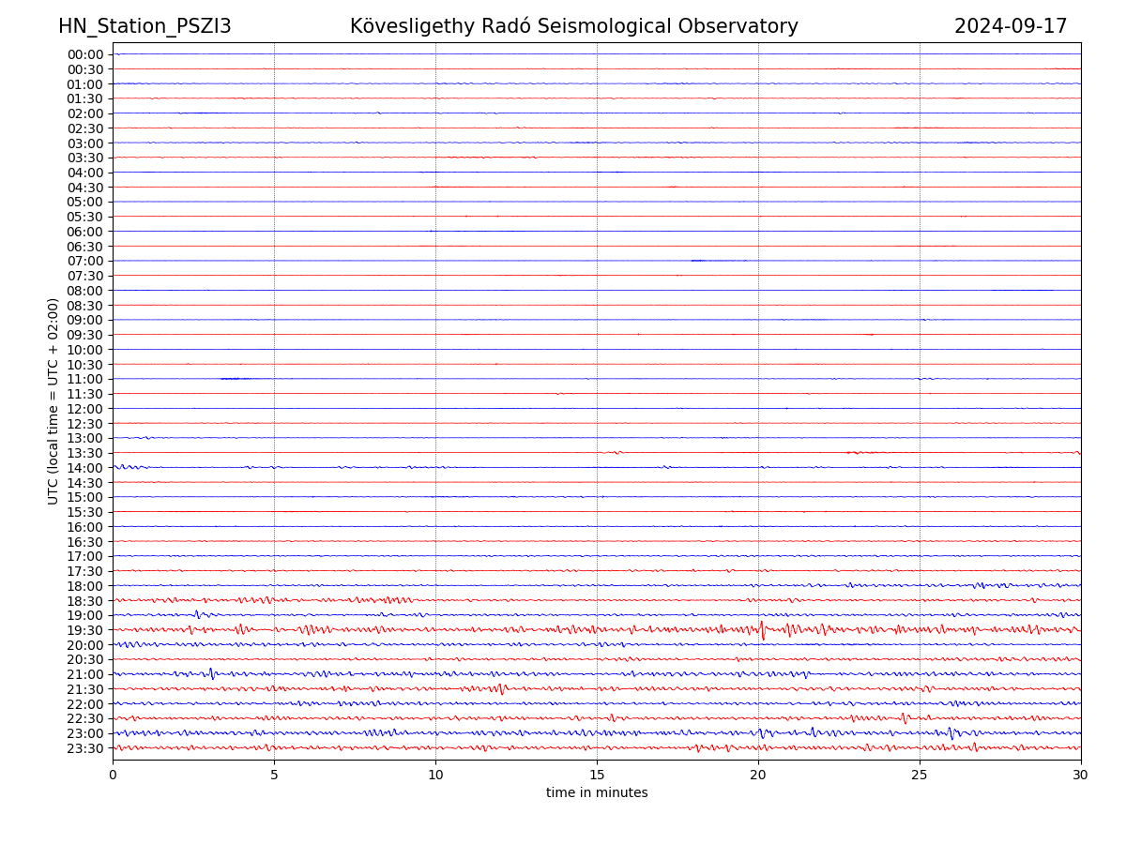1126x844 pixels.
Task: Select the 5 minute x-axis tick label
Action: 274,776
